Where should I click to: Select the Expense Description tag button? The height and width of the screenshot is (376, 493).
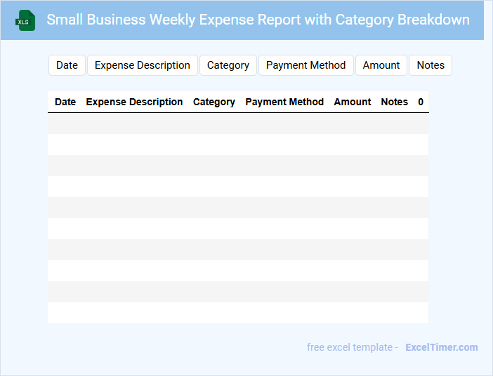click(x=143, y=65)
